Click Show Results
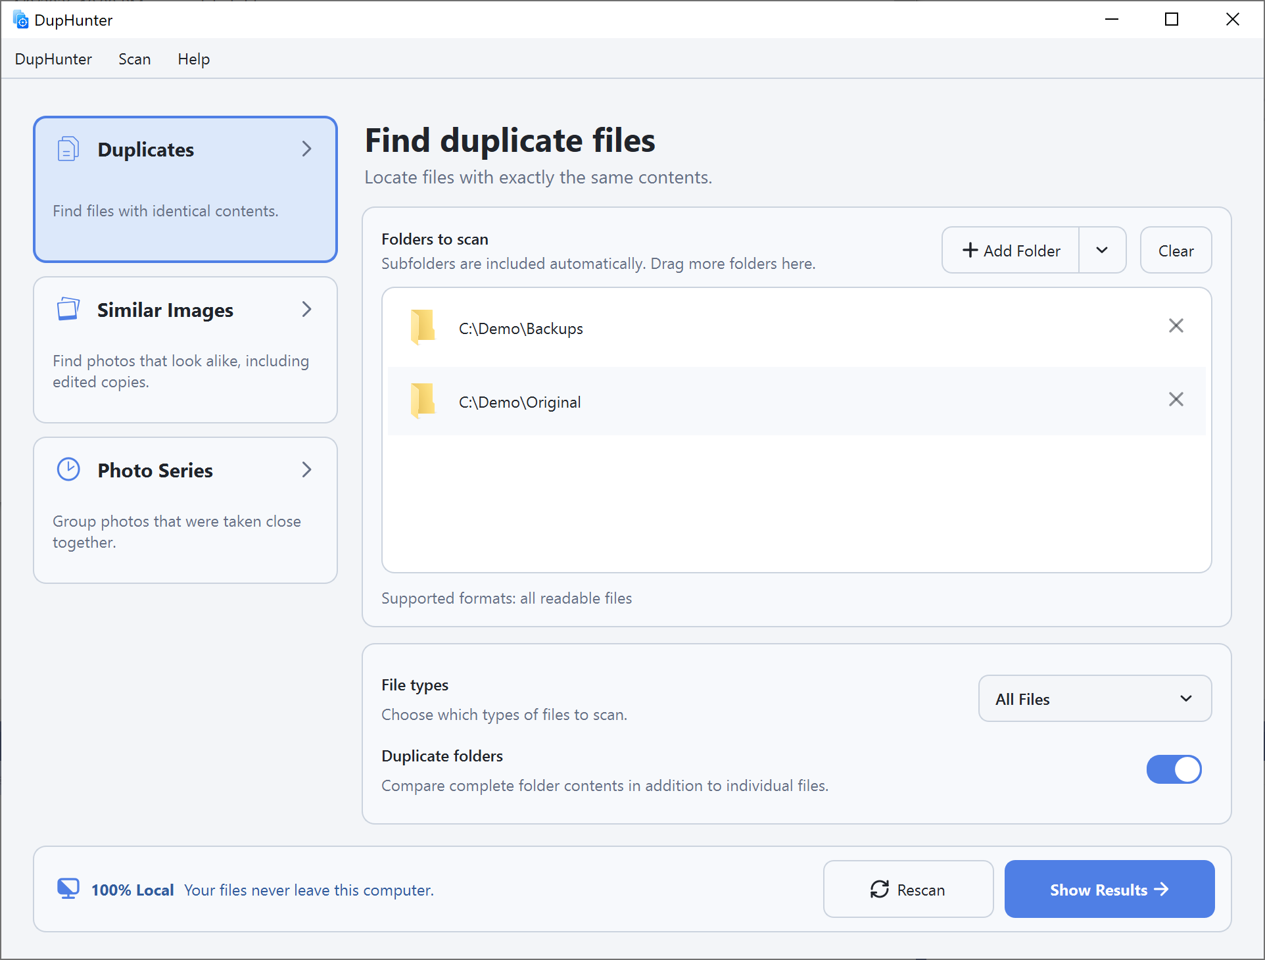The width and height of the screenshot is (1265, 960). [x=1110, y=889]
